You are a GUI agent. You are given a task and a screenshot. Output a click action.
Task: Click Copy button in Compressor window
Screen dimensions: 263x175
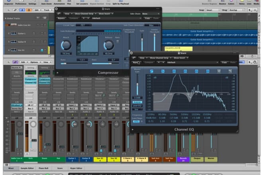point(147,18)
